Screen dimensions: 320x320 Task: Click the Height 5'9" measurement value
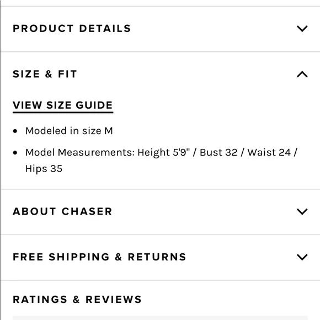164,153
